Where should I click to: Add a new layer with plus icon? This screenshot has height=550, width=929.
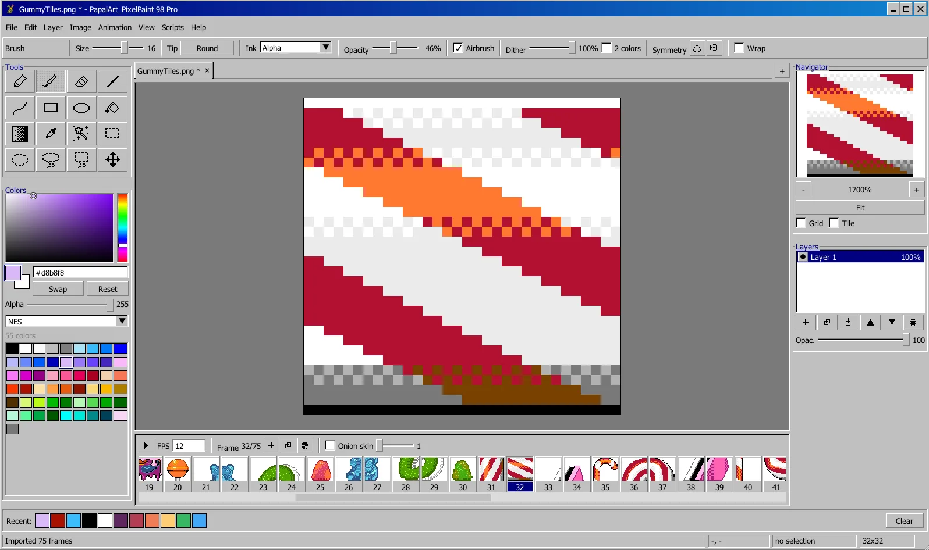pyautogui.click(x=806, y=322)
